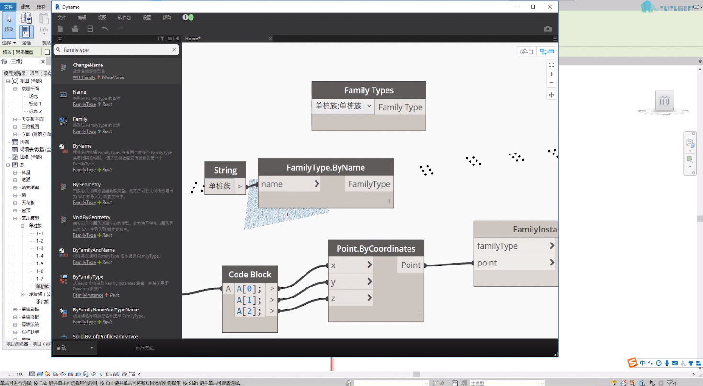Collapse the library panel with the arrow icon
Viewport: 703px width, 386px height.
178,39
